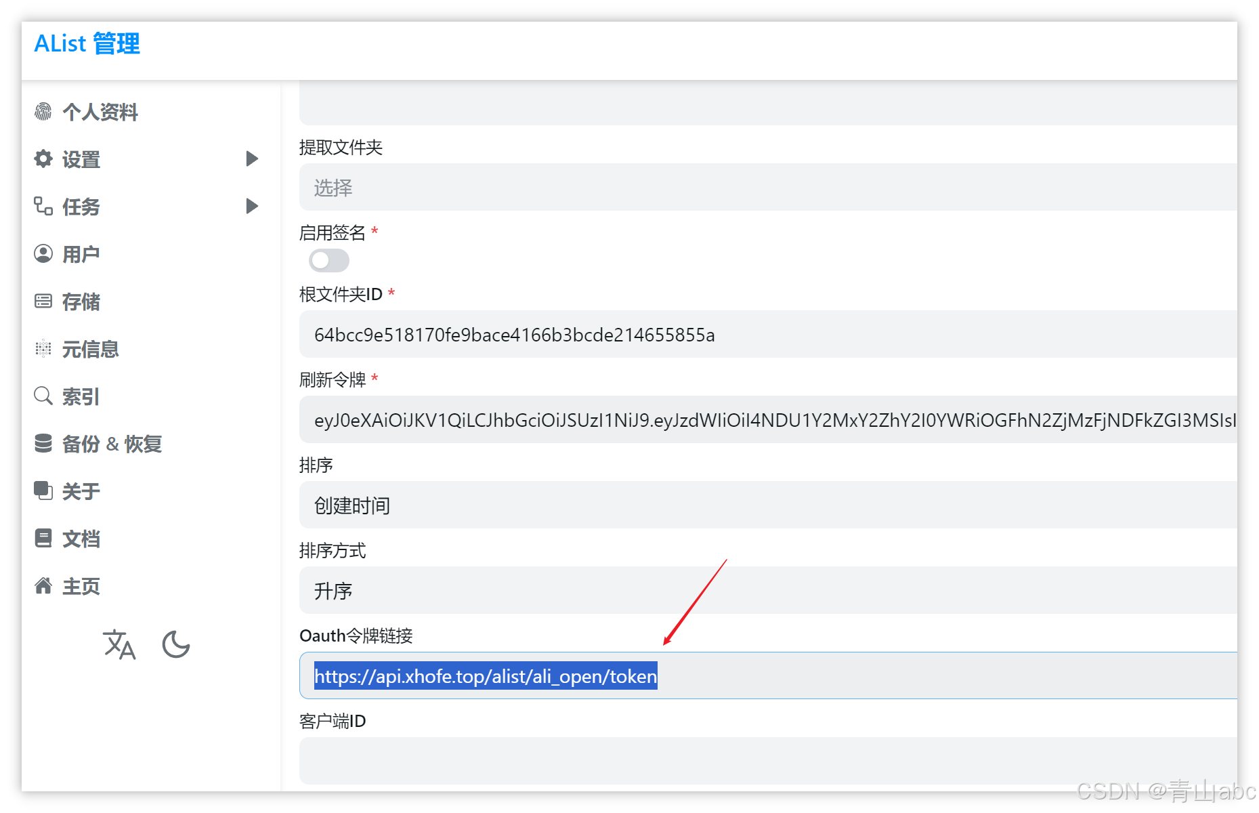This screenshot has height=813, width=1259.
Task: Toggle dark mode with the moon icon
Action: coord(175,644)
